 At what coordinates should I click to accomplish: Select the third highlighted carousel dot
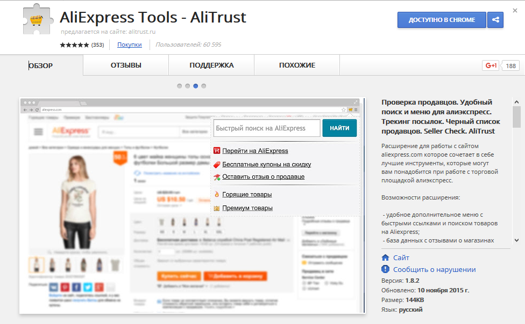(x=196, y=86)
